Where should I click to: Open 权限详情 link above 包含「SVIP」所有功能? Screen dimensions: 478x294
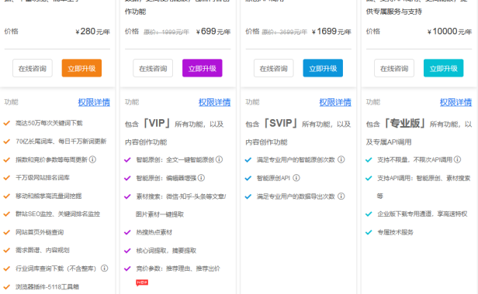335,102
